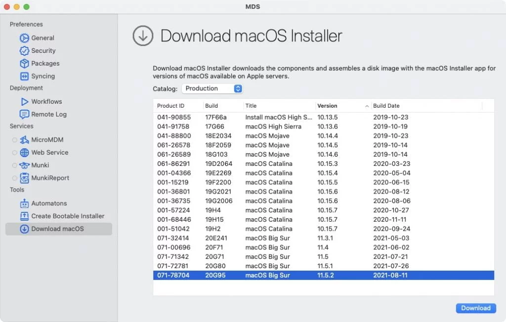The width and height of the screenshot is (506, 322).
Task: Click product ID 061-26578
Action: coord(173,145)
